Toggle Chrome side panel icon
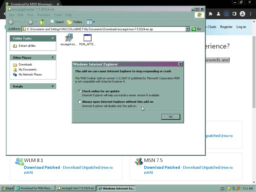Viewport: 256px width, 192px height. 234,14
